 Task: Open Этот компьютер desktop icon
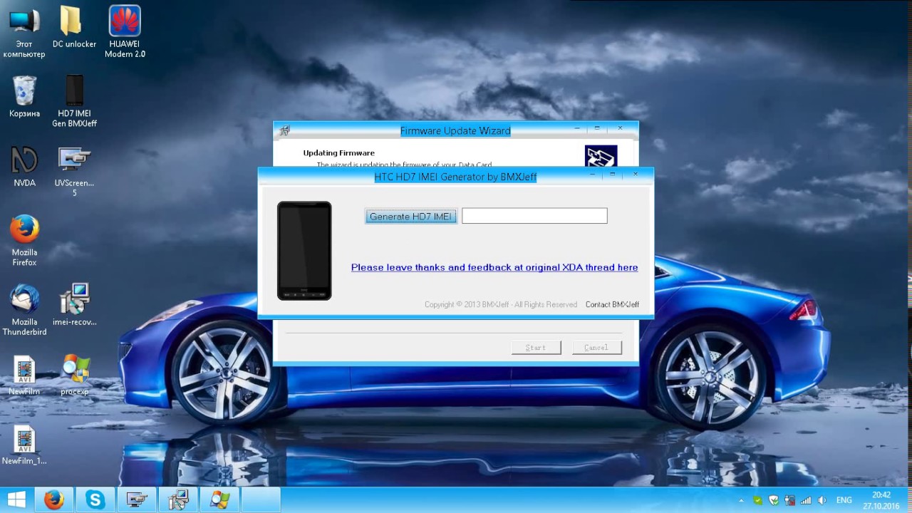click(24, 33)
